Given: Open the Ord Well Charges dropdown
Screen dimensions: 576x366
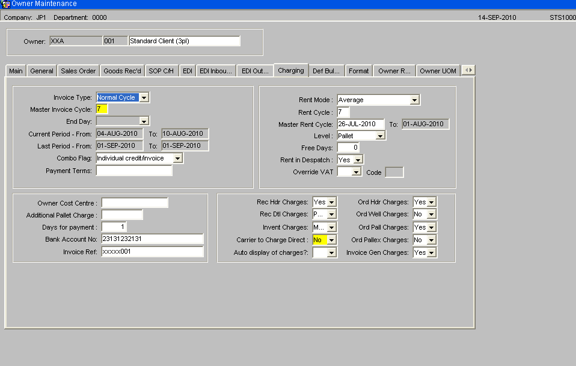Looking at the screenshot, I should (432, 214).
